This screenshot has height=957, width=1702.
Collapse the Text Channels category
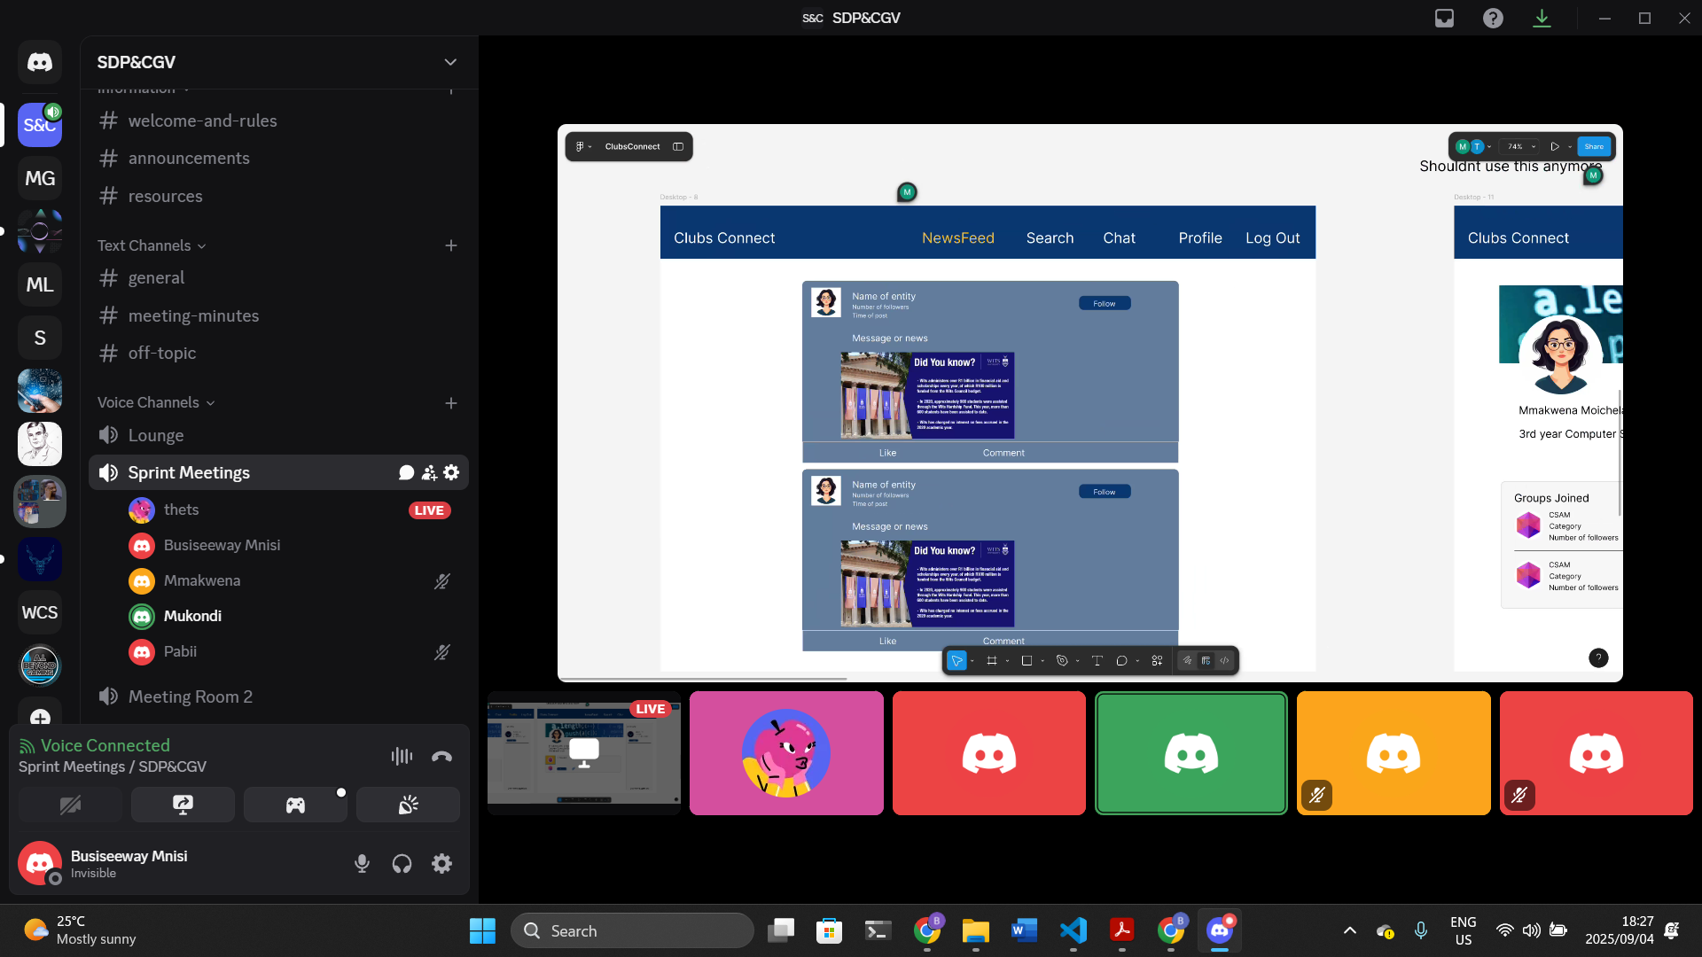(151, 245)
